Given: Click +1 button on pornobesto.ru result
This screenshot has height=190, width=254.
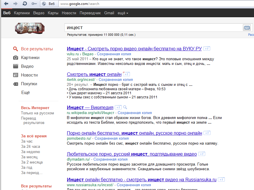Looking at the screenshot, I should [x=207, y=133].
